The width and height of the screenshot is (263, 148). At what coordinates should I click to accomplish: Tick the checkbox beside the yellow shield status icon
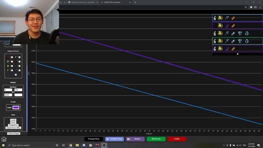12,70
